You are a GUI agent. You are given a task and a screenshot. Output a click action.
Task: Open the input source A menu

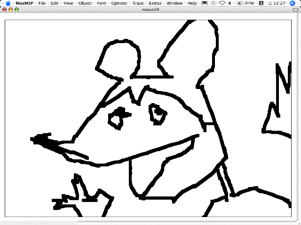pos(261,3)
